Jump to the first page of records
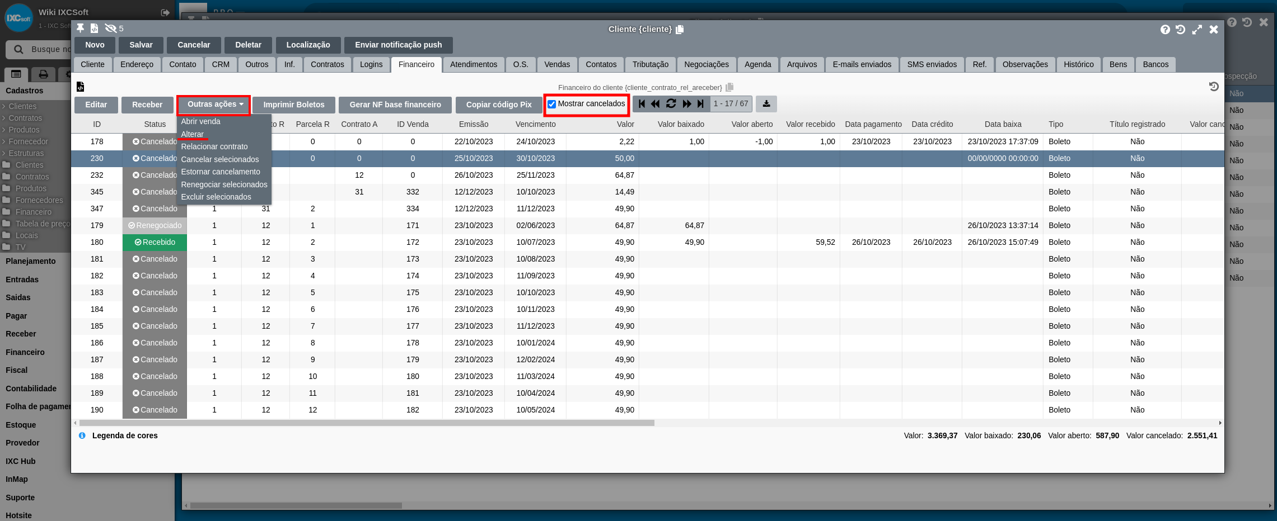The height and width of the screenshot is (521, 1277). 642,103
